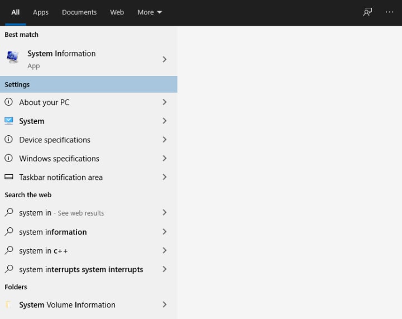Expand the About your PC chevron
Viewport: 402px width, 319px height.
click(164, 102)
